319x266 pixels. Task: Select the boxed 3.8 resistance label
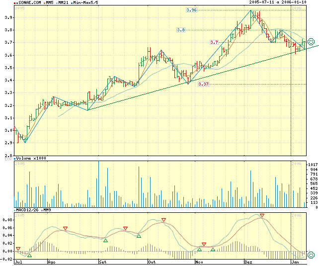[181, 30]
